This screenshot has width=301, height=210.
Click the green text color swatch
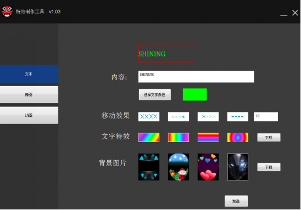tap(194, 94)
